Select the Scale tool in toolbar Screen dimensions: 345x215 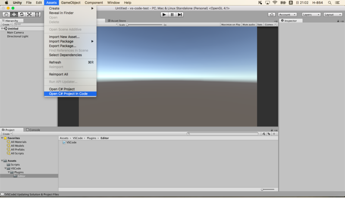(x=29, y=15)
